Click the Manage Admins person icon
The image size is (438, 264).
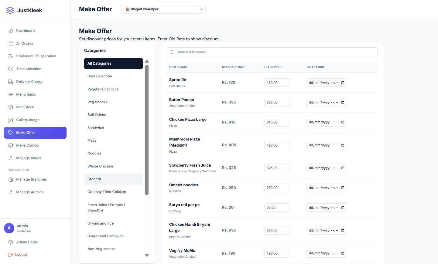[11, 192]
